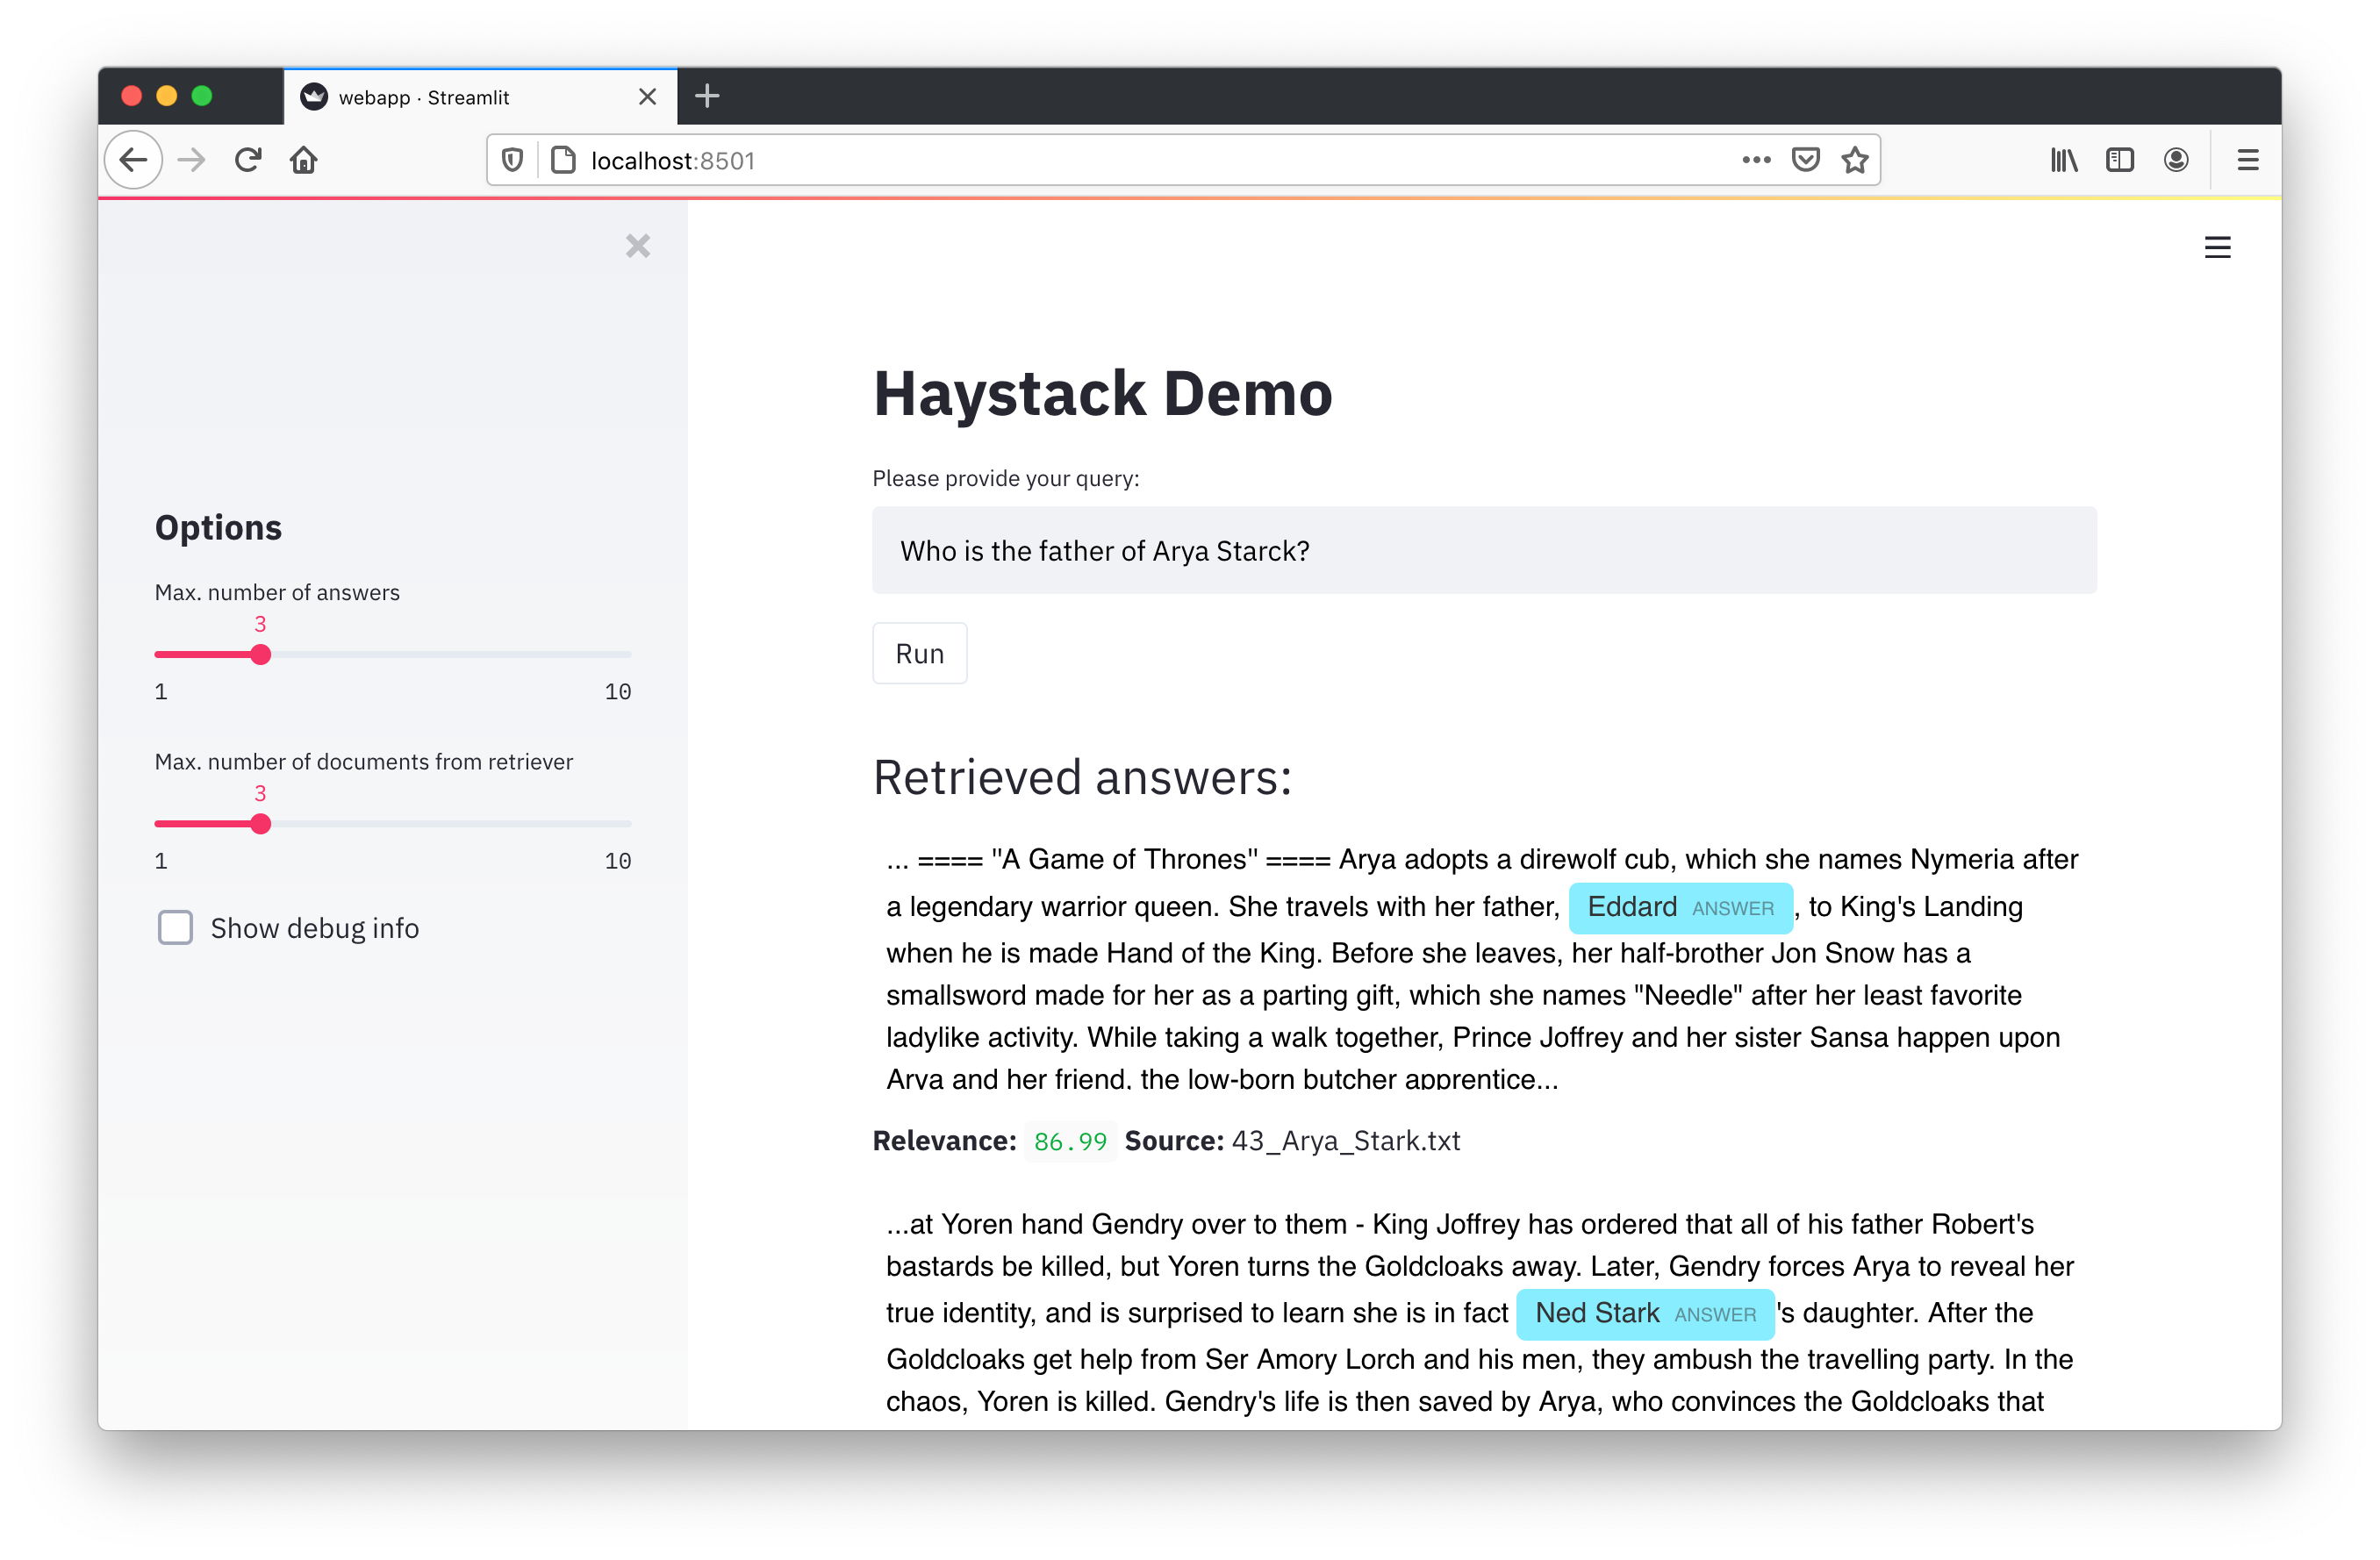
Task: Open tracking protection shield icon
Action: click(512, 160)
